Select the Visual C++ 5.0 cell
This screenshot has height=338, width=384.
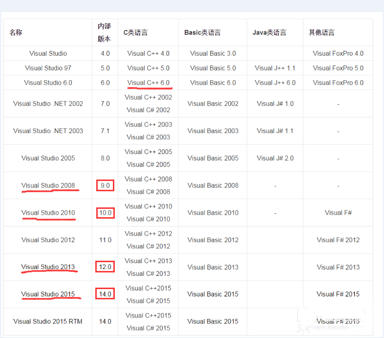(149, 68)
